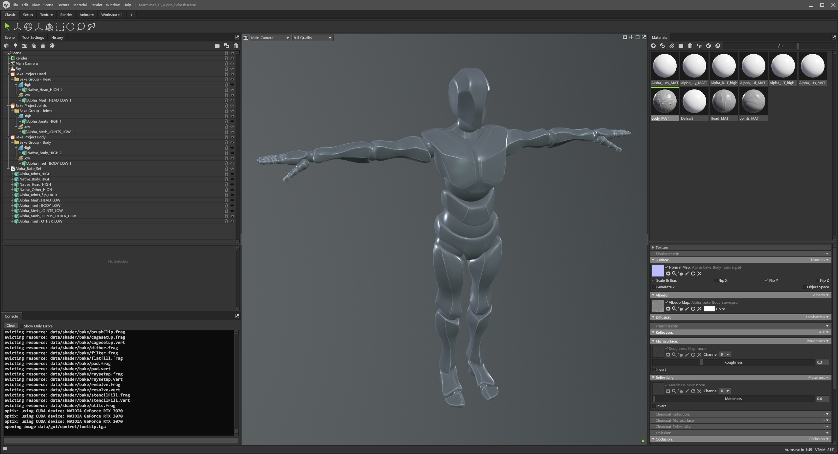Choose the polygon selection tool
Image resolution: width=838 pixels, height=454 pixels.
coord(91,27)
